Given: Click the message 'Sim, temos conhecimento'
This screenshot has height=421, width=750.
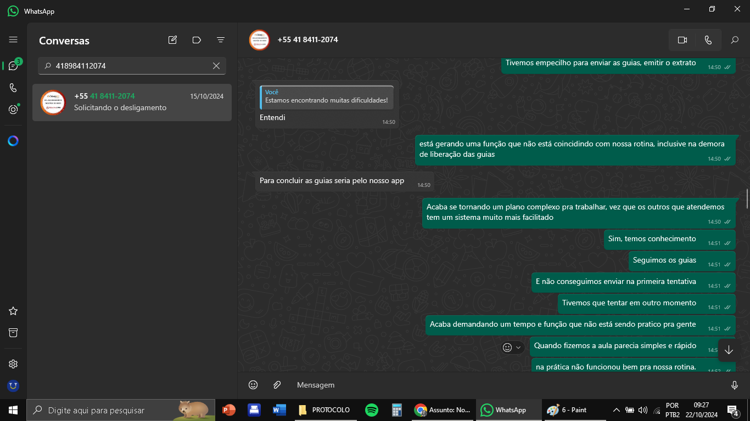Looking at the screenshot, I should click(x=669, y=239).
